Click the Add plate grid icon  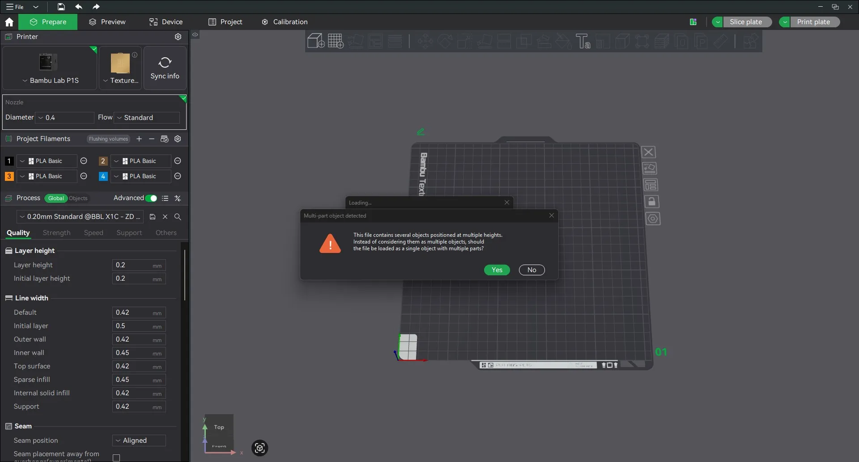(336, 41)
